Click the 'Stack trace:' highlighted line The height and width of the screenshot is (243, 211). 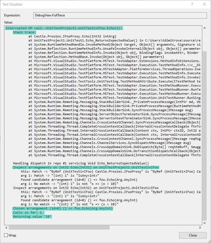coord(24,32)
